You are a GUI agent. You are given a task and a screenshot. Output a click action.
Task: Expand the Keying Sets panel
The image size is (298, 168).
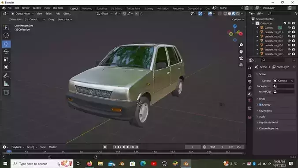(x=265, y=111)
